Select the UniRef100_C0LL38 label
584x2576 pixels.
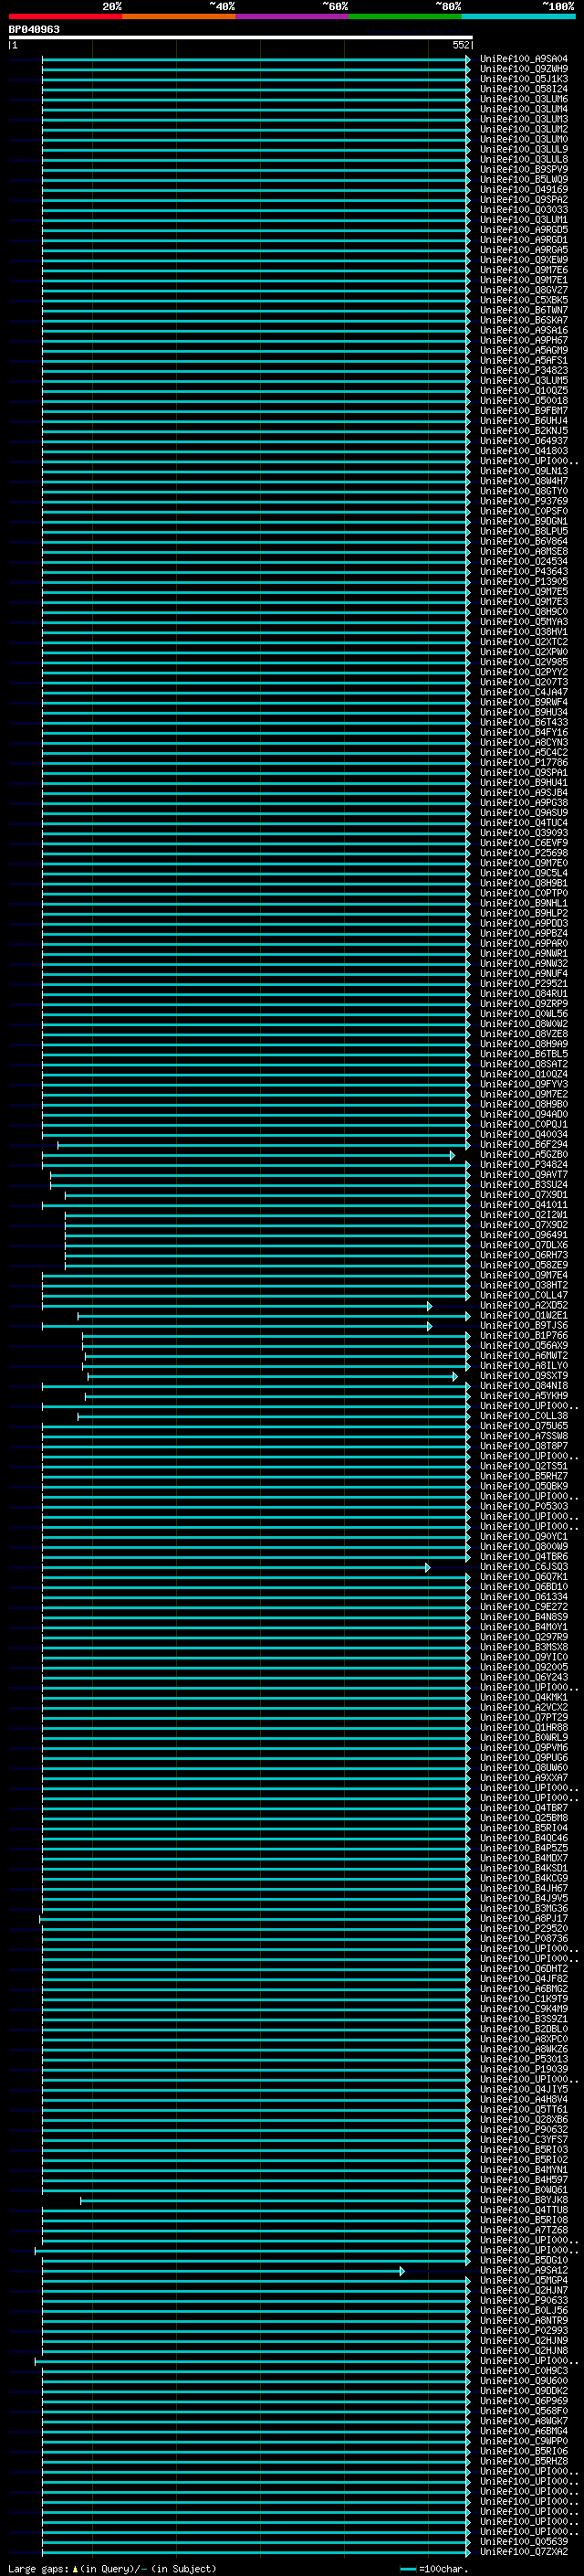(x=524, y=1415)
